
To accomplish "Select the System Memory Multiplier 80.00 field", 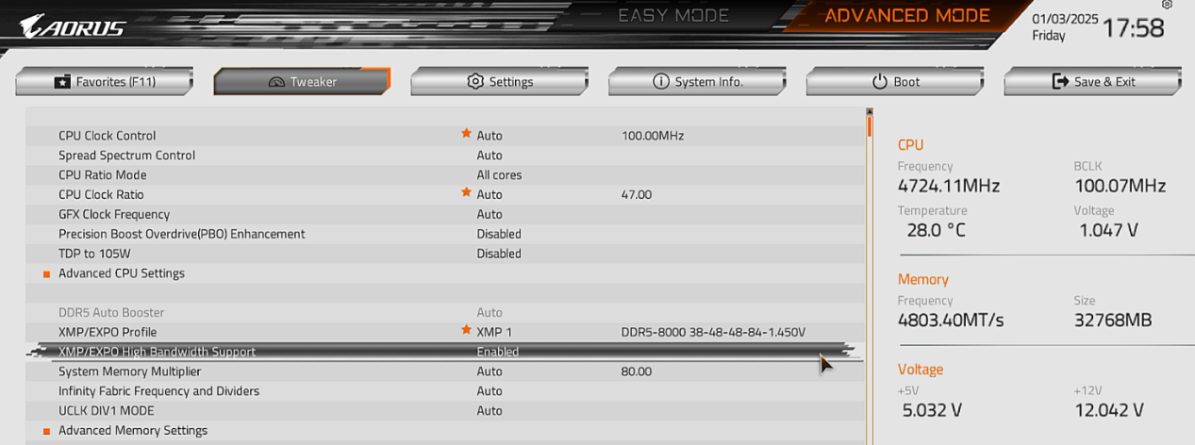I will tap(637, 371).
